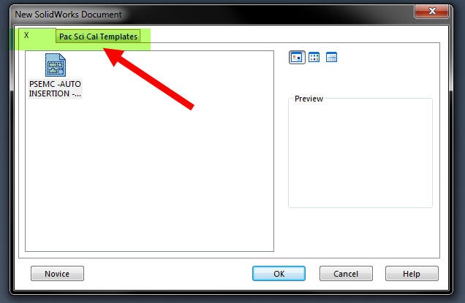Image resolution: width=465 pixels, height=303 pixels.
Task: Select the PSEMC -AUTO INSERTION template icon
Action: point(56,65)
